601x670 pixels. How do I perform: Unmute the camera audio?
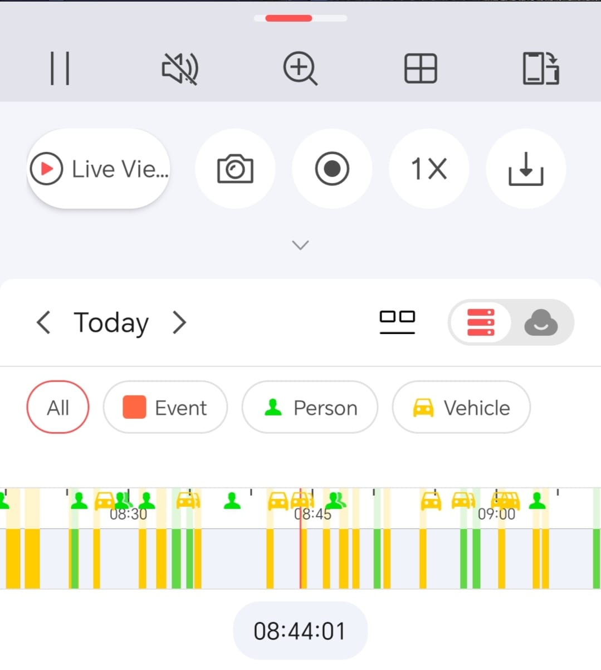[x=180, y=69]
